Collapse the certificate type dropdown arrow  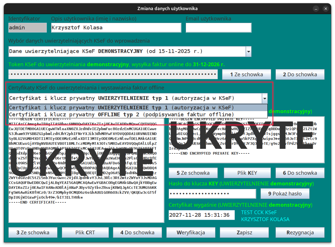[x=265, y=98]
